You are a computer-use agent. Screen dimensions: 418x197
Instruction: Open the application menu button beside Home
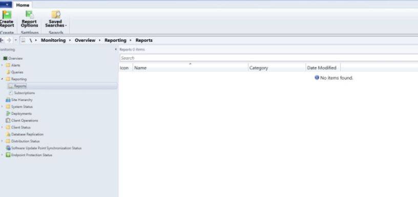[6, 5]
